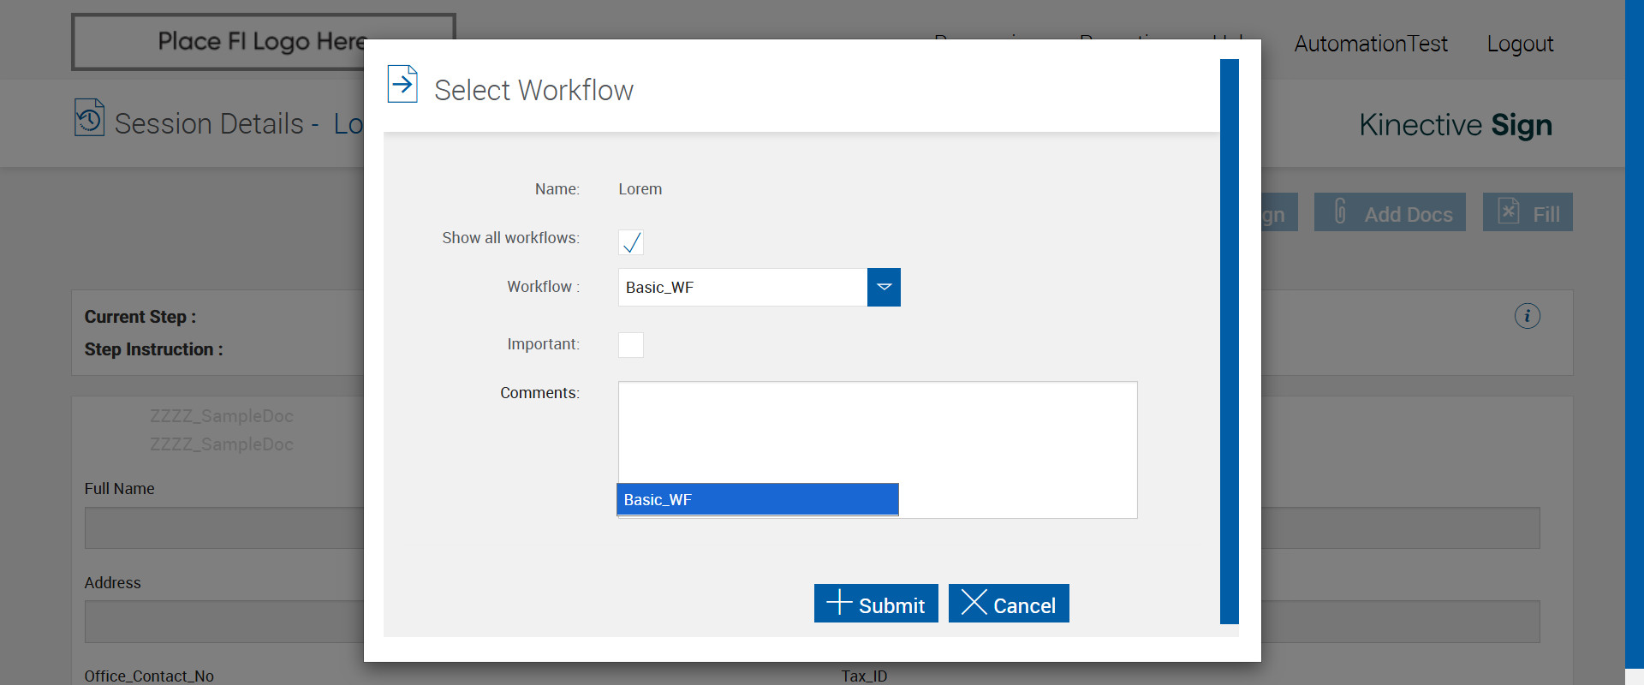Click the plus icon on Submit

coord(838,603)
